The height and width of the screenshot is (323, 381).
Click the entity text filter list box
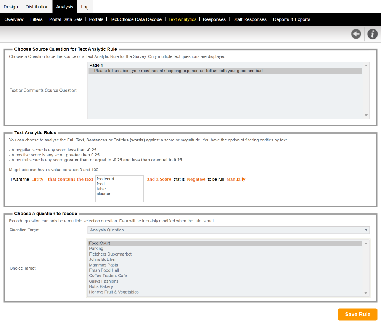119,189
